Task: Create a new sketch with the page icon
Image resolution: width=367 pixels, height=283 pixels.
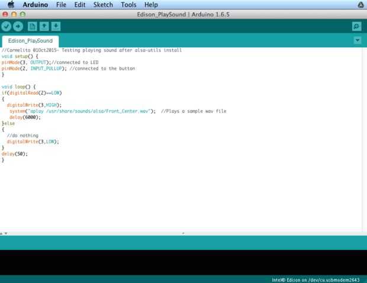Action: (x=33, y=26)
